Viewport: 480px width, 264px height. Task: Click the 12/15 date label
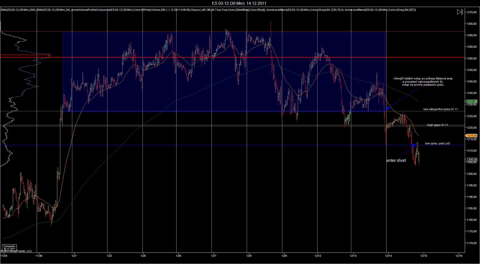[x=423, y=256]
